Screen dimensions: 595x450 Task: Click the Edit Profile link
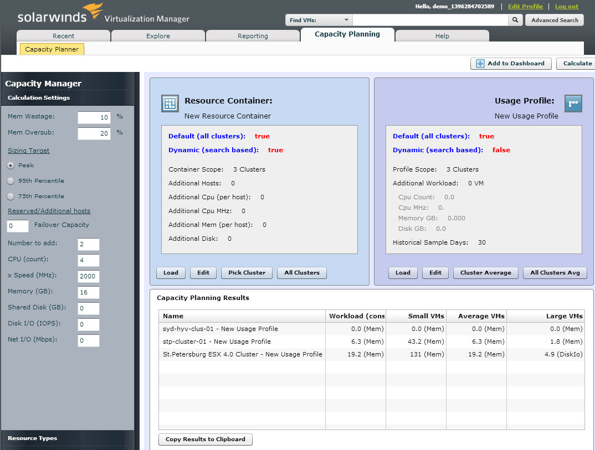pos(525,7)
